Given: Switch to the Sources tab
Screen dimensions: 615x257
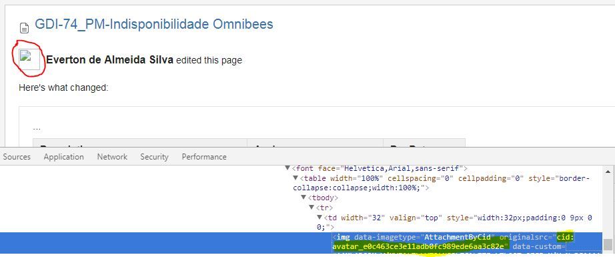Looking at the screenshot, I should [x=17, y=157].
